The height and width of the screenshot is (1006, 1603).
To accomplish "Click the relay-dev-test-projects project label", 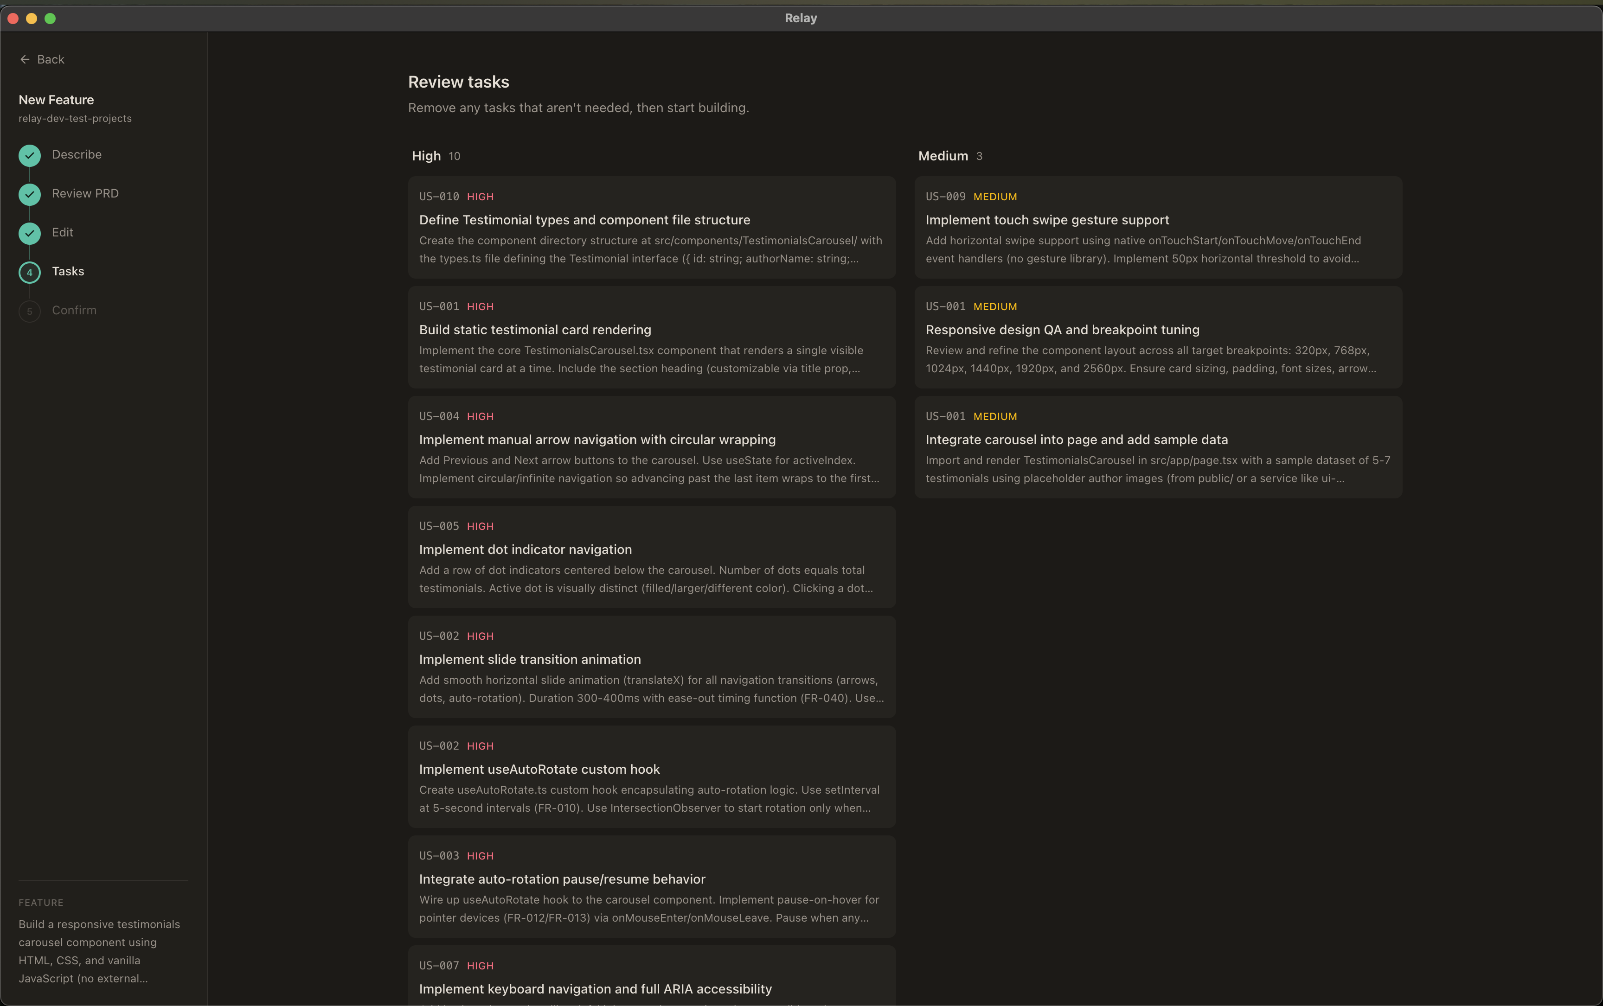I will (75, 118).
